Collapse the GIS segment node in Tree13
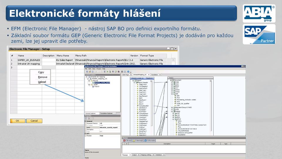This screenshot has height=159, width=282. (x=172, y=94)
